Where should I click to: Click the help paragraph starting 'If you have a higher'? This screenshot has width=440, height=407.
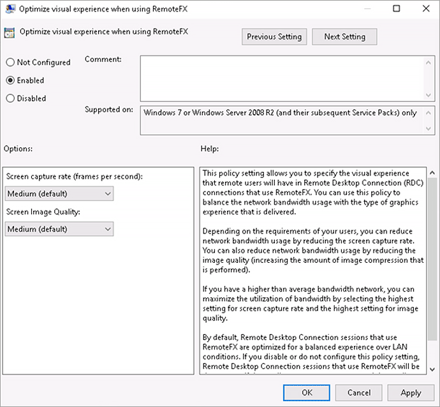click(311, 304)
